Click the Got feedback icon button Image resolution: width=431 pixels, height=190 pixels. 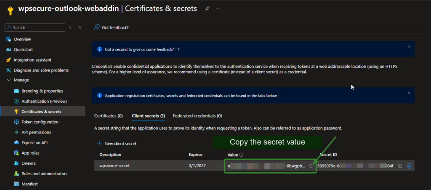click(x=97, y=27)
